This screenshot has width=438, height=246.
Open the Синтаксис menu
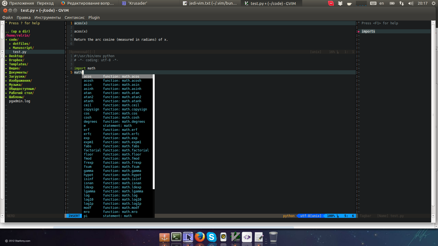coord(74,17)
